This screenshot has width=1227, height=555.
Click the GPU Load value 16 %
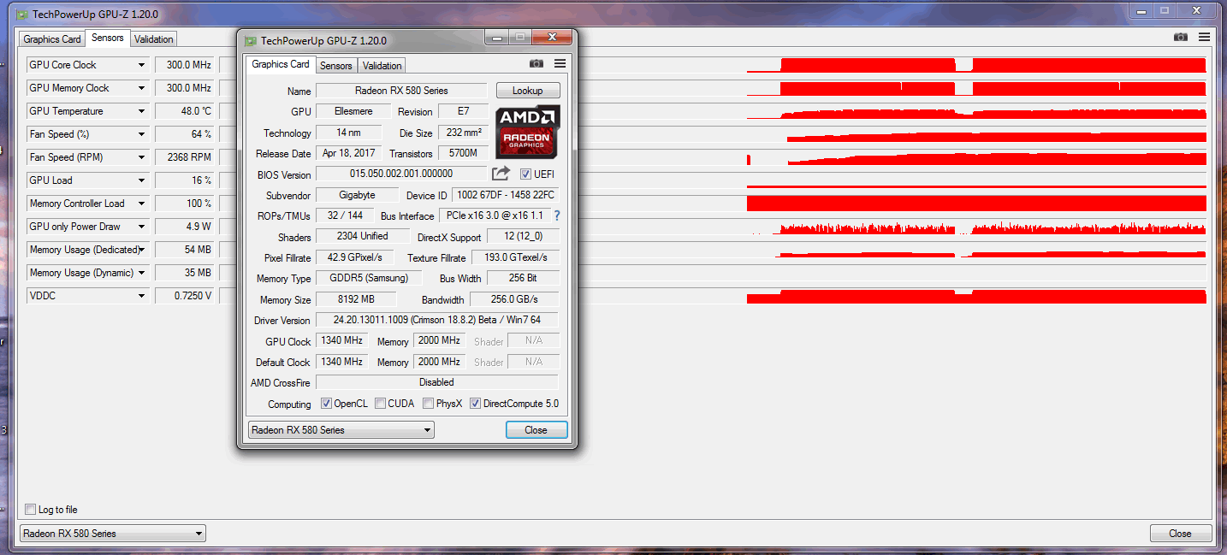pos(184,180)
